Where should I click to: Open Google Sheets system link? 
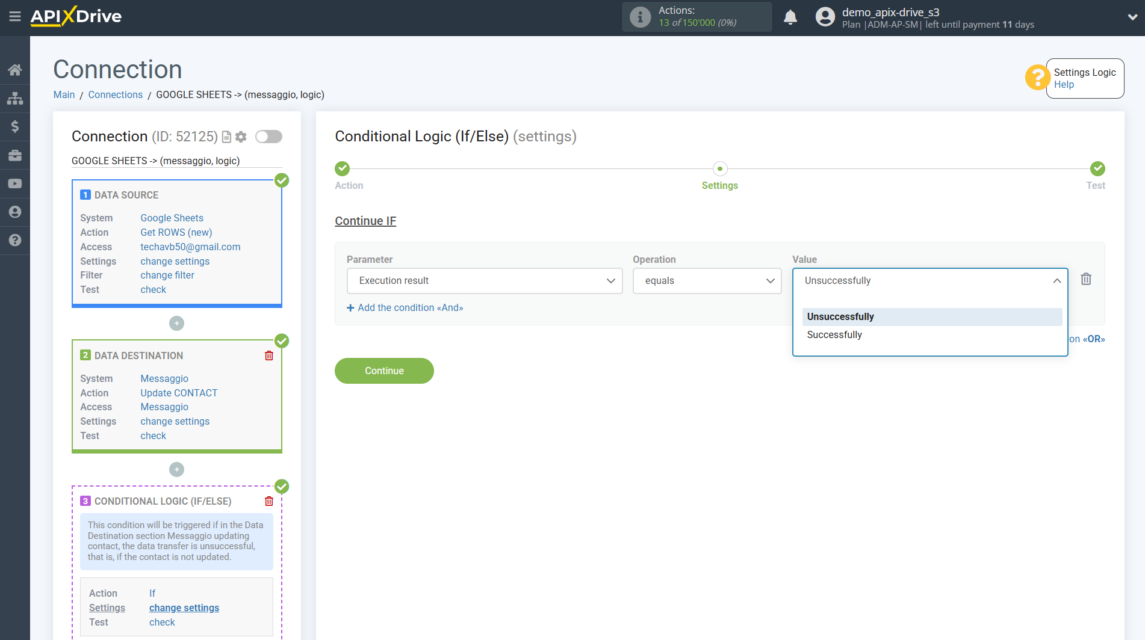(x=172, y=218)
